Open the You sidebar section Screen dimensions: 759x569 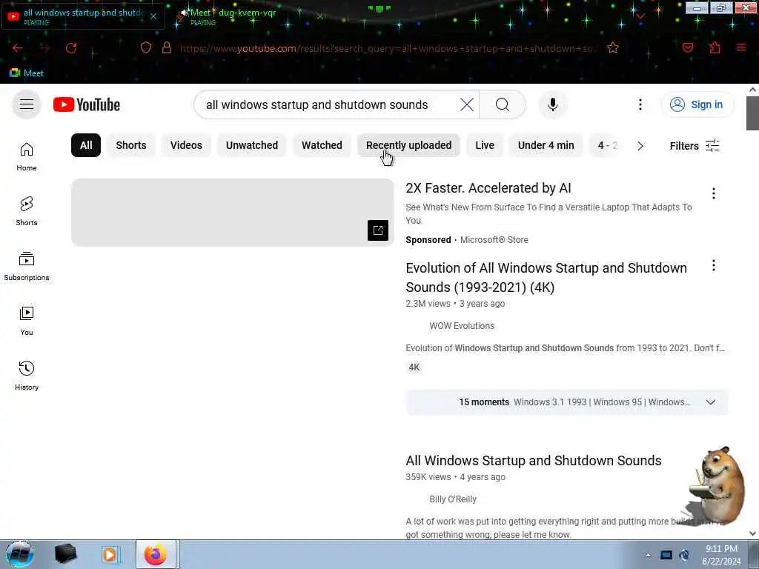(27, 321)
